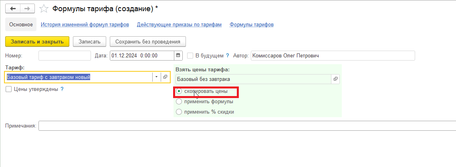Focus the Номер input field
Screen dimensions: 456x167
pyautogui.click(x=65, y=55)
